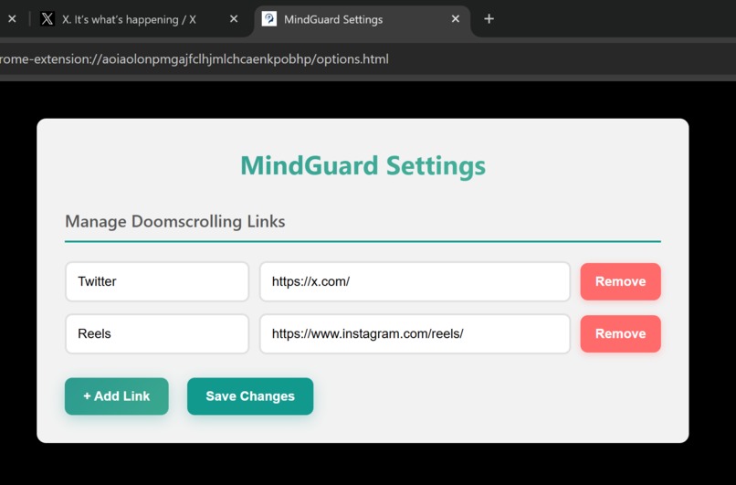Edit the instagram.com/reels URL field
This screenshot has width=736, height=485.
click(415, 333)
